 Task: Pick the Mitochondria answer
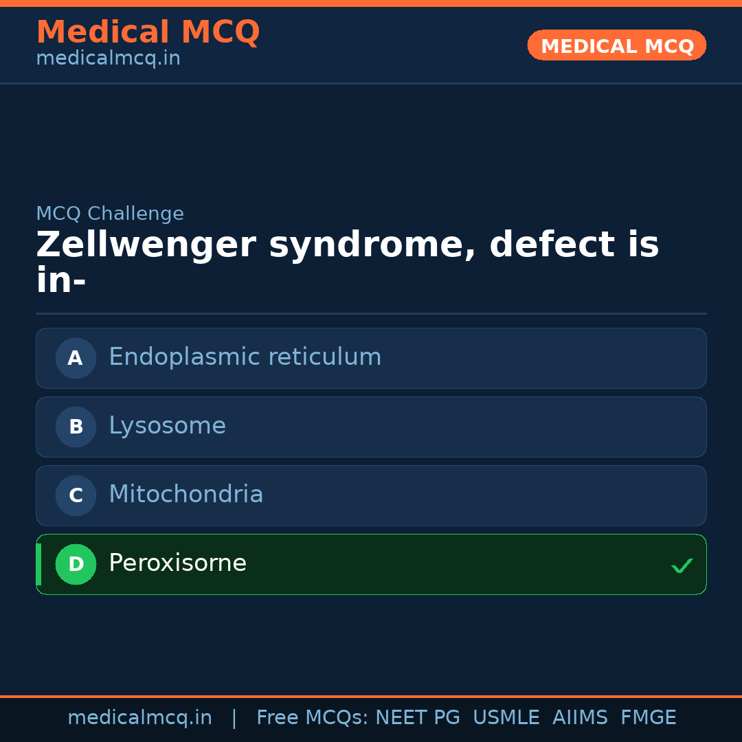pyautogui.click(x=185, y=495)
